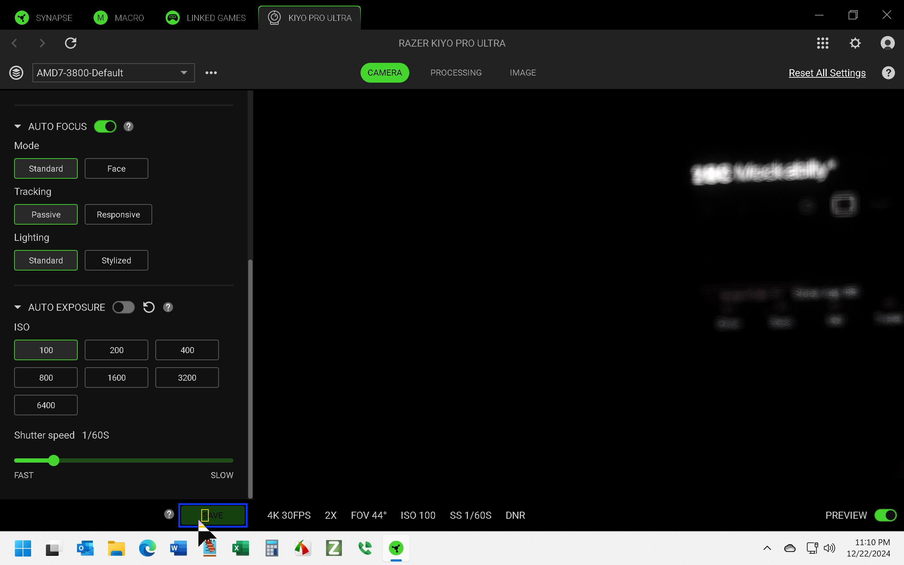The width and height of the screenshot is (904, 565).
Task: Enable the Auto Exposure switch
Action: [x=124, y=307]
